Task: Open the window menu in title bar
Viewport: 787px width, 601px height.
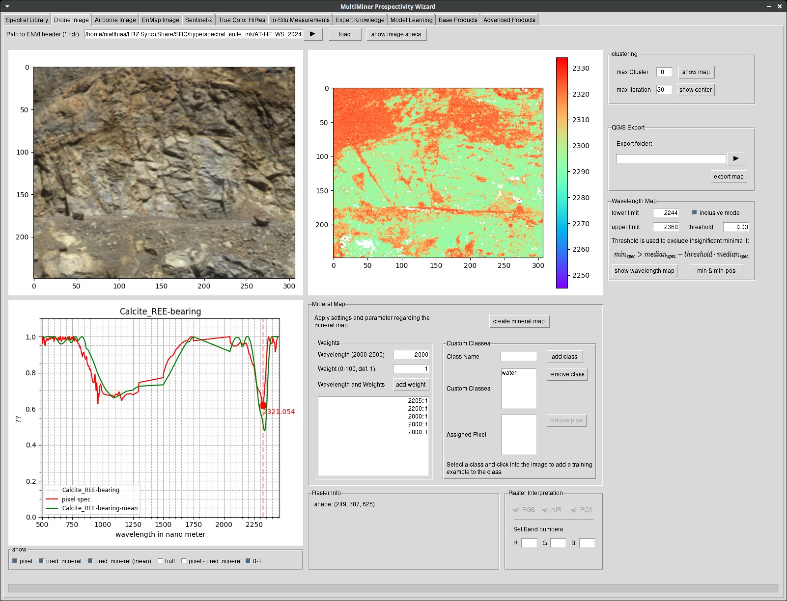Action: 7,6
